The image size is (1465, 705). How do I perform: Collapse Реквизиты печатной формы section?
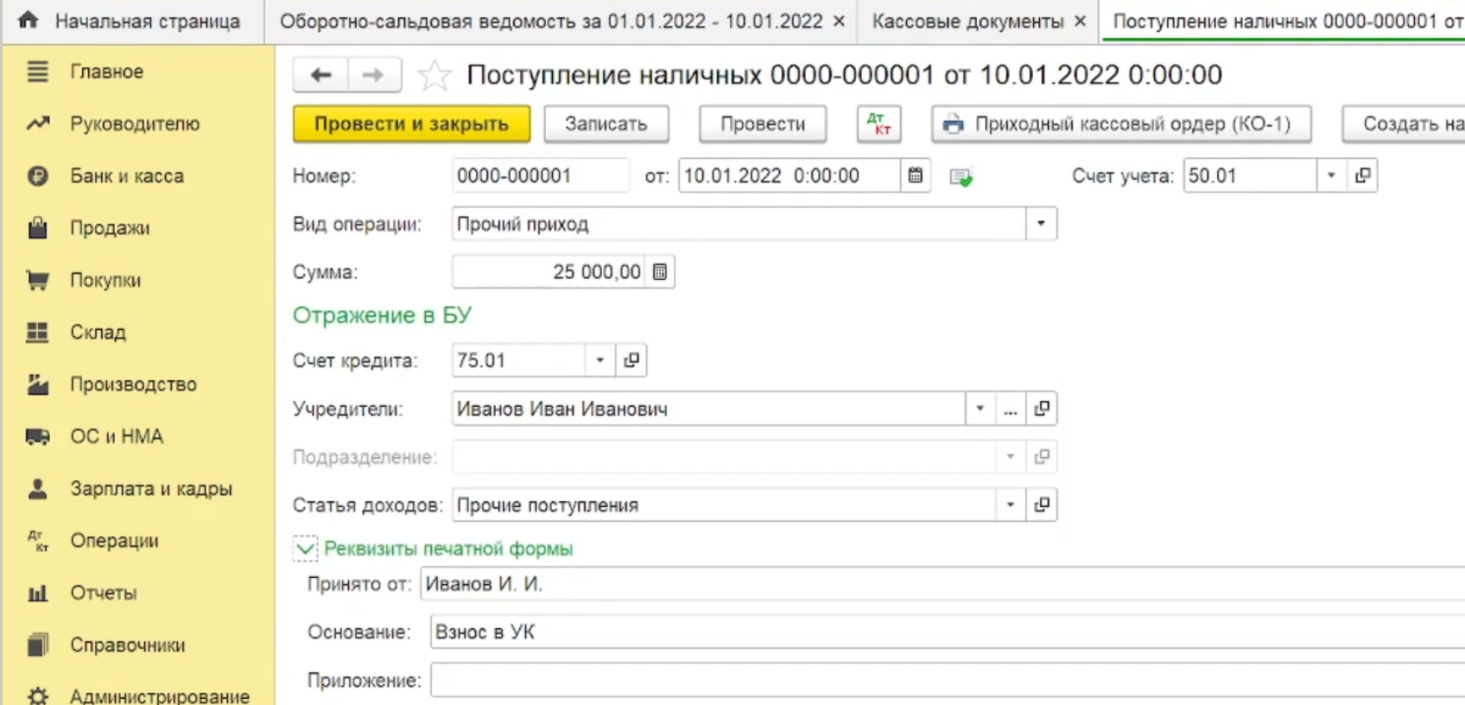click(305, 549)
